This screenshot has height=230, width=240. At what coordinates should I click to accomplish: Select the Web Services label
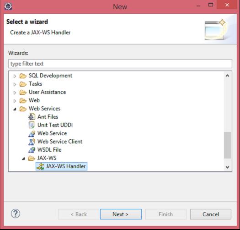[x=44, y=109]
